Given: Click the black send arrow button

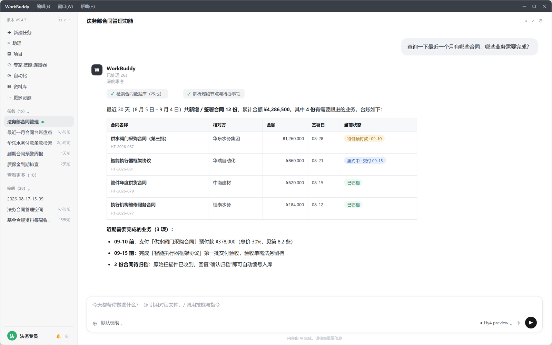Looking at the screenshot, I should [x=531, y=323].
